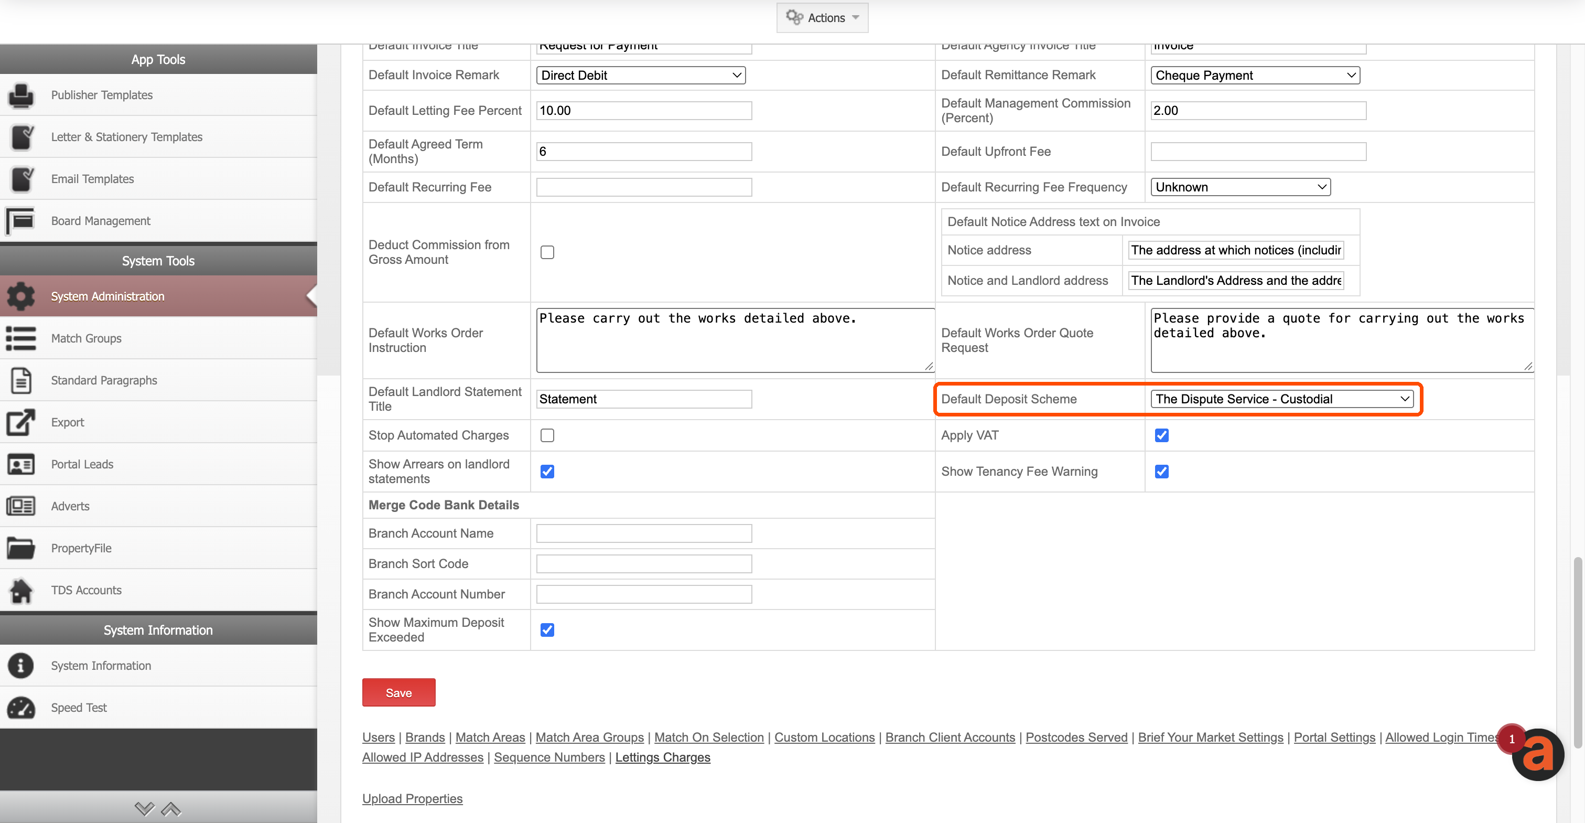Toggle Show Arrears on landlord statements
Screen dimensions: 1585x823
tap(547, 472)
